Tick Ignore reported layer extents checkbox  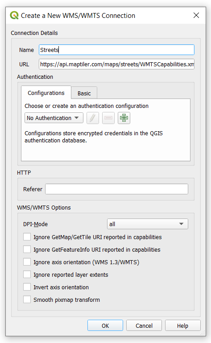click(x=27, y=274)
